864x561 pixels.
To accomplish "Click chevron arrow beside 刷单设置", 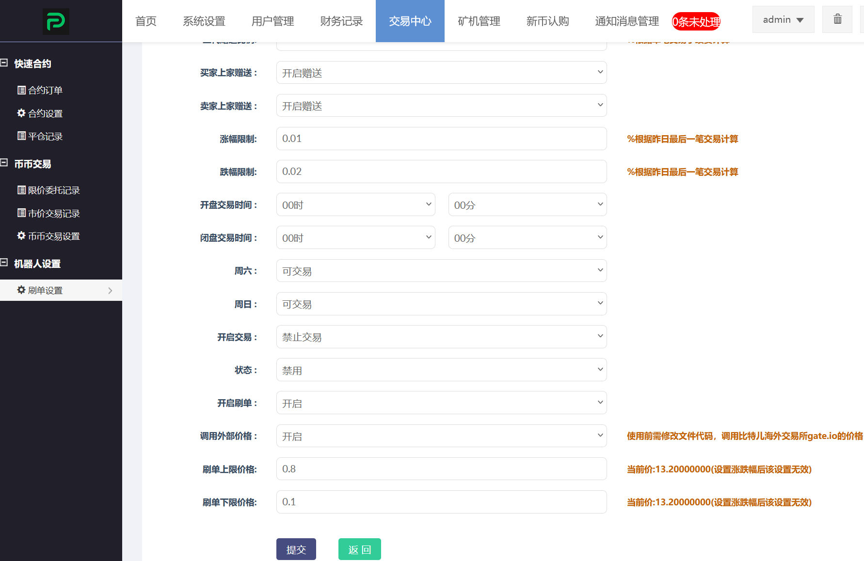I will coord(110,291).
